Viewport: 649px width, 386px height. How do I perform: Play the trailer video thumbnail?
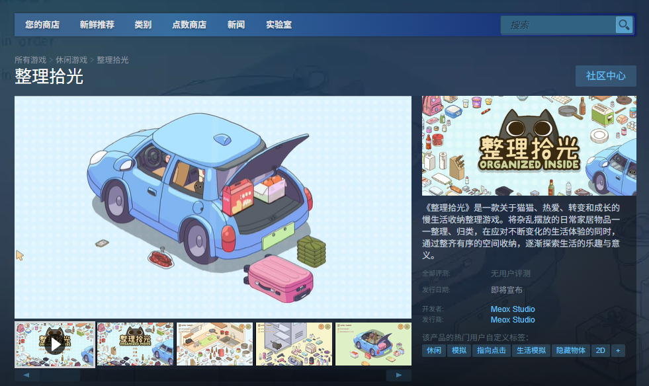pos(55,344)
